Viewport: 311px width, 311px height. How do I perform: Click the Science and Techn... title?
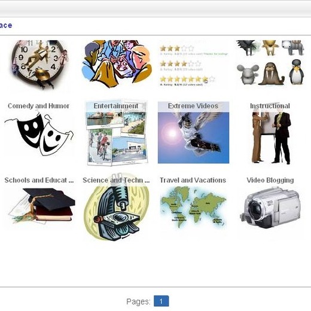[x=116, y=180]
